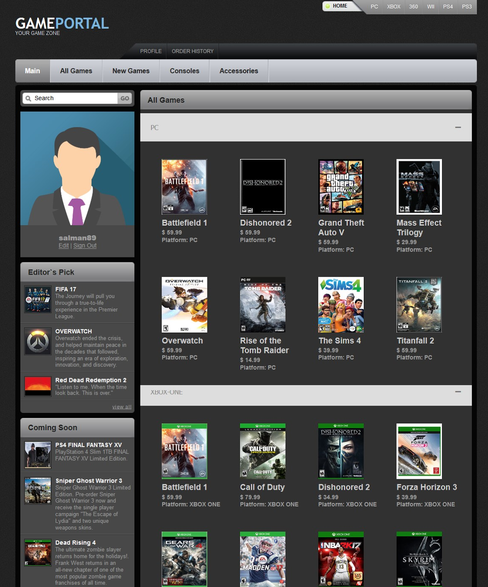Click the Sign Out link
Screen dimensions: 488x587
pos(85,246)
